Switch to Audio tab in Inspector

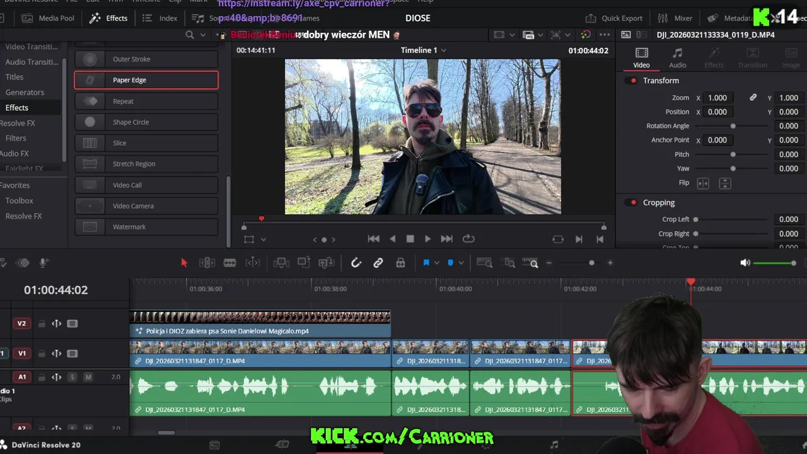[678, 57]
